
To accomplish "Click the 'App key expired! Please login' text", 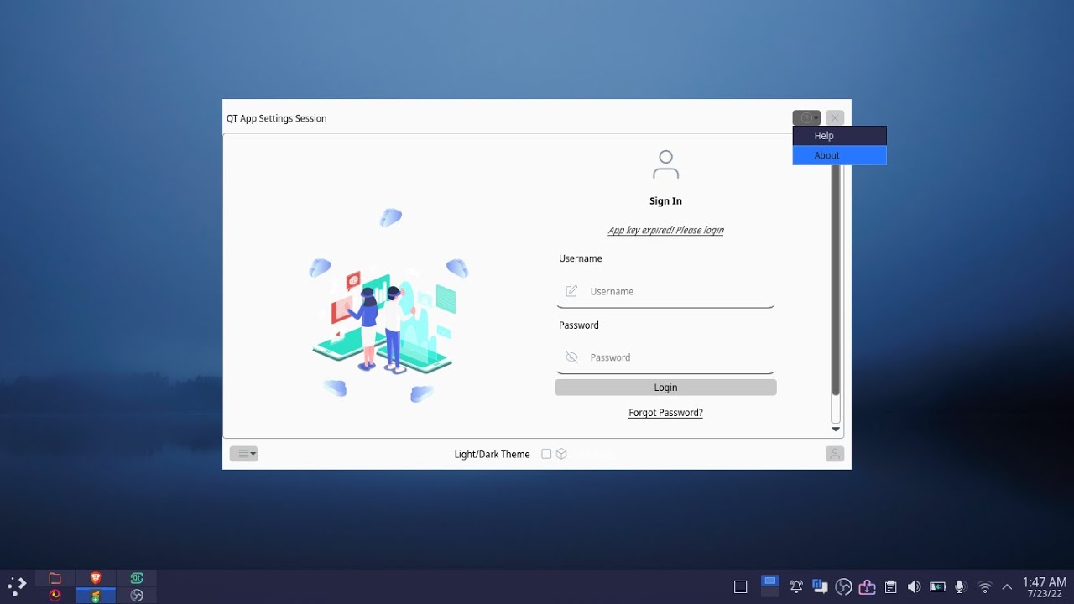I will (x=665, y=230).
